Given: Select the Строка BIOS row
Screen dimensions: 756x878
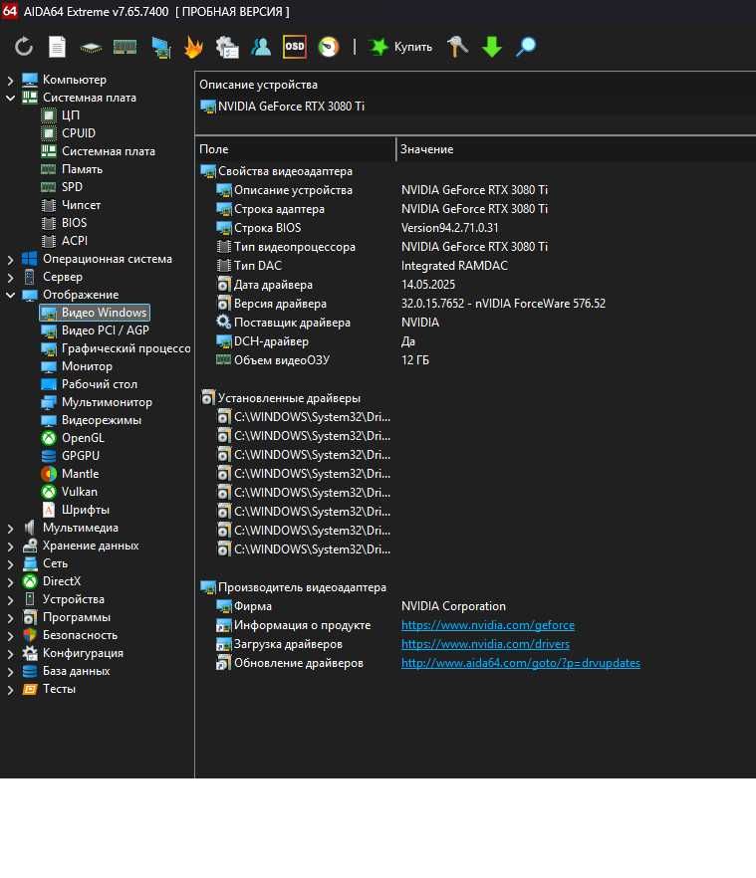Looking at the screenshot, I should [x=475, y=228].
